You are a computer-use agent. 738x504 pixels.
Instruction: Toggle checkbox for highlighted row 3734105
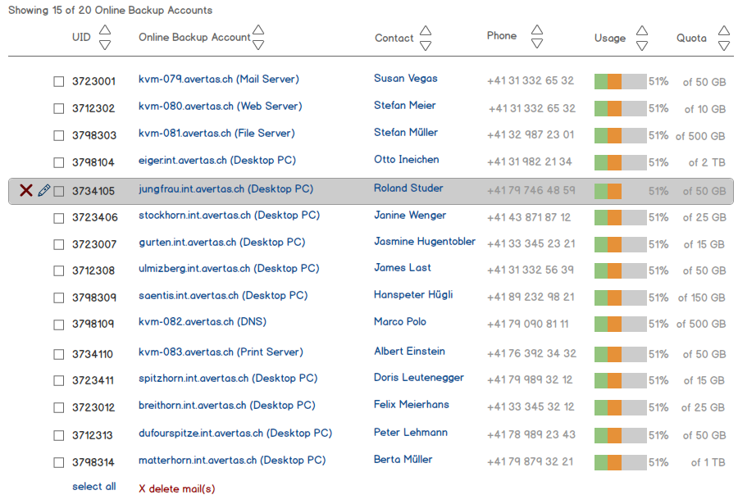click(59, 192)
